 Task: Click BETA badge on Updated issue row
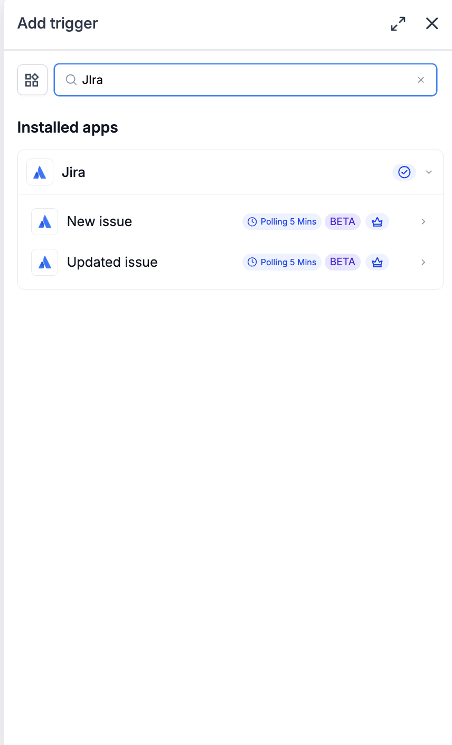(x=343, y=262)
